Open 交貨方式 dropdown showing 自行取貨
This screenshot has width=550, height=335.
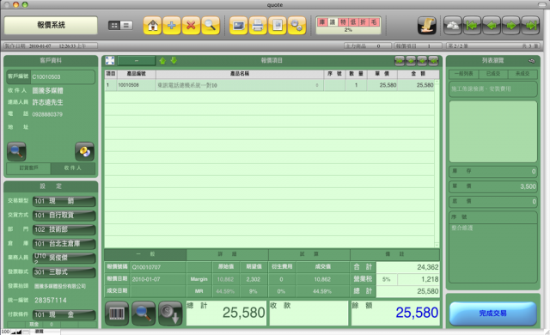(64, 215)
